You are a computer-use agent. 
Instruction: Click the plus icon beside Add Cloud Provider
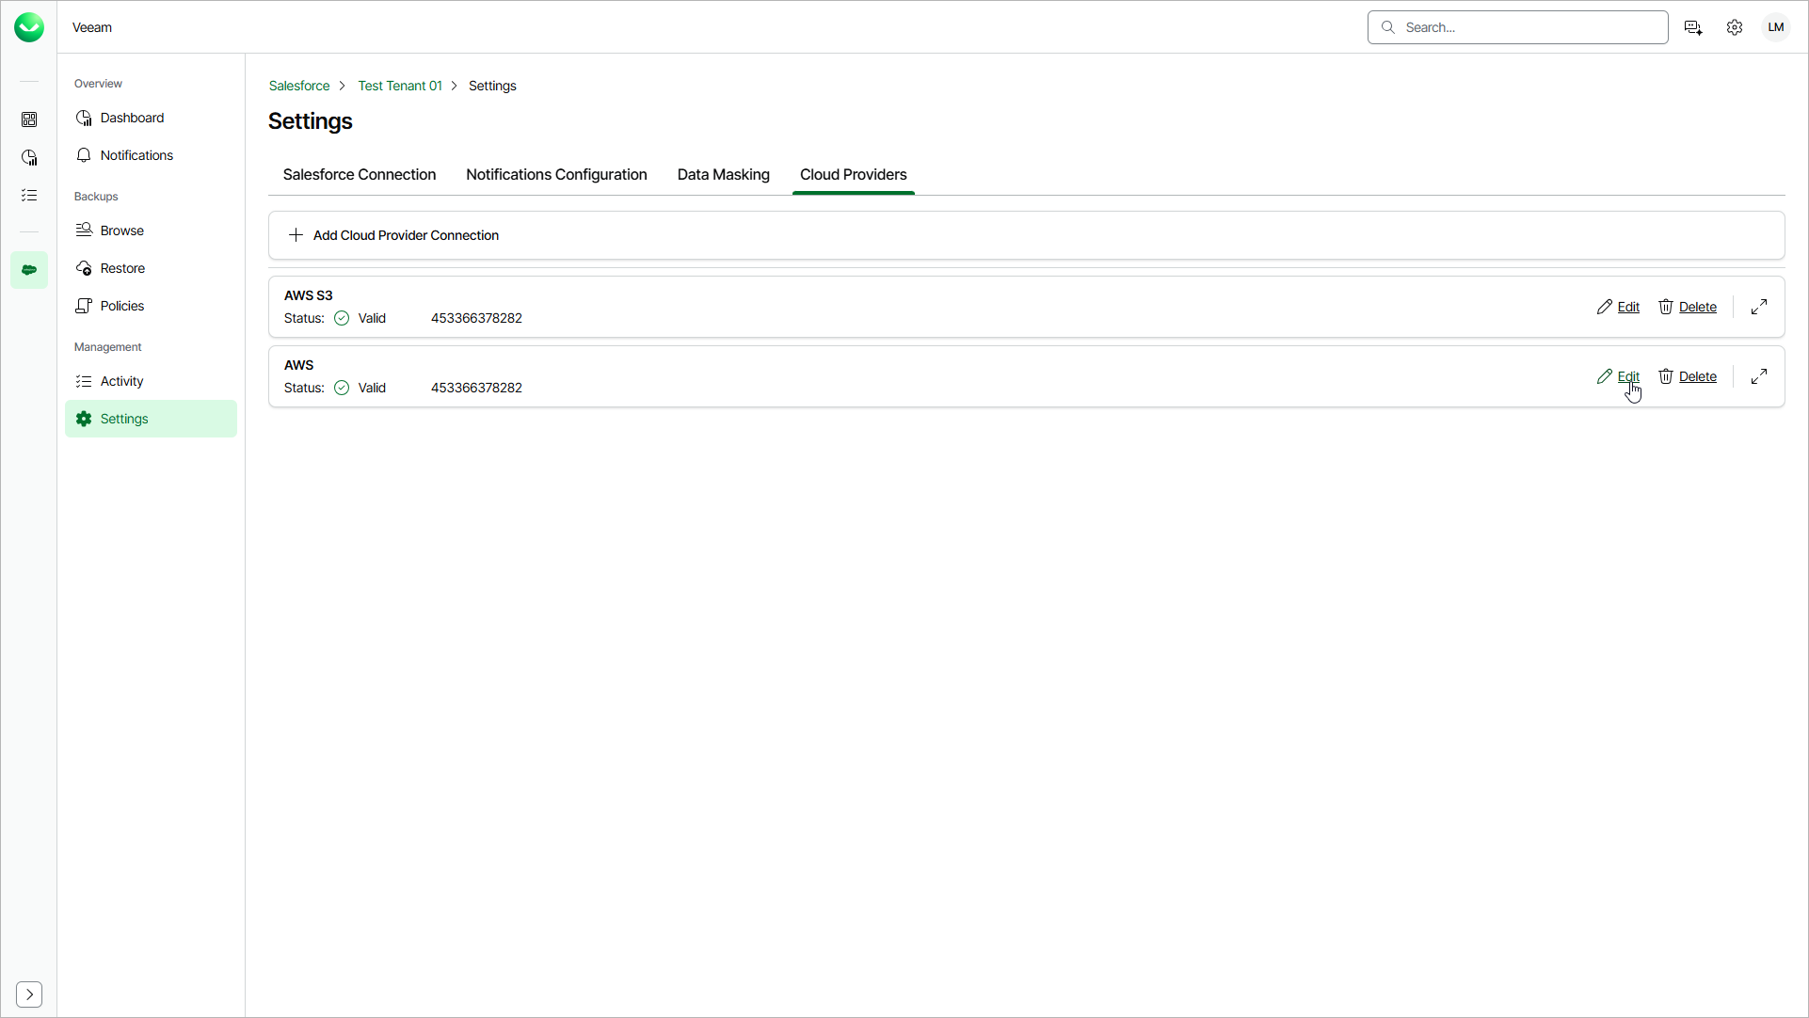coord(296,235)
